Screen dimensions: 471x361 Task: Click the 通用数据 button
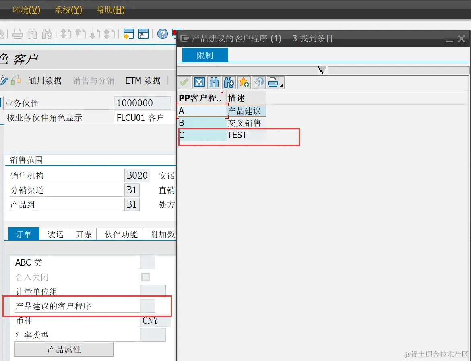[x=45, y=80]
